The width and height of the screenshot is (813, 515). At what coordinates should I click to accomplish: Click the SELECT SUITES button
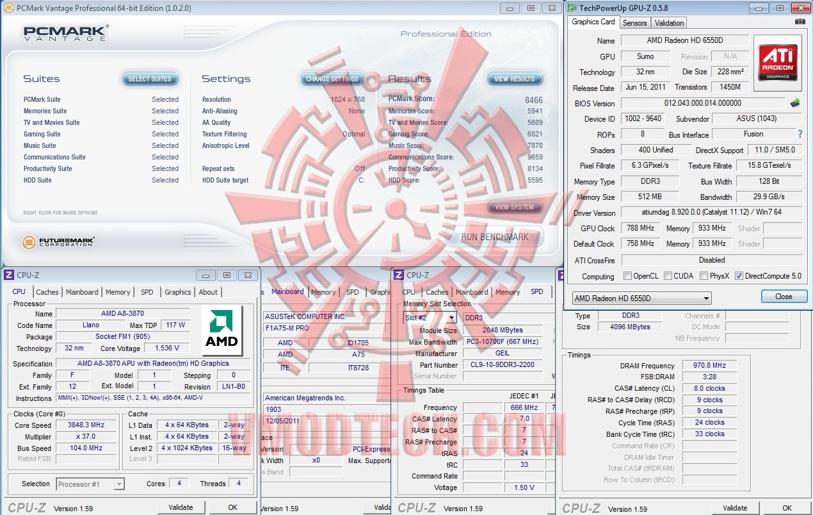click(x=150, y=79)
